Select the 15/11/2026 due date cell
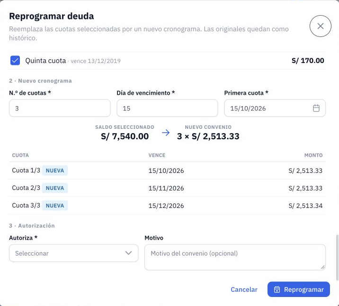 (x=166, y=188)
